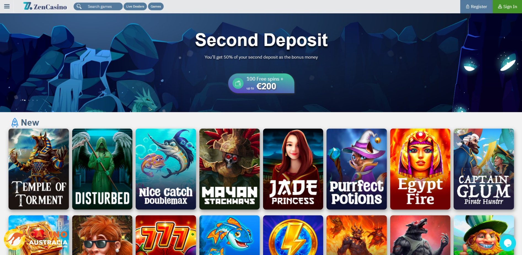Viewport: 522px width, 255px height.
Task: Select Captain Glum Pirate Hunter game
Action: click(484, 169)
